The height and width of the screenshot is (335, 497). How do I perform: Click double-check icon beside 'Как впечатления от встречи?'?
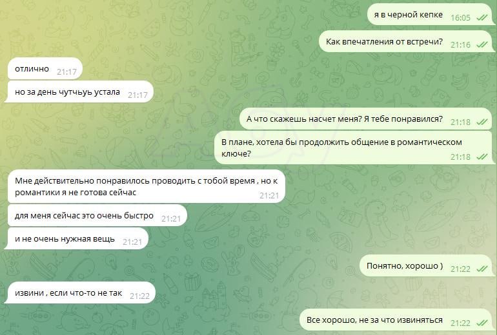pos(482,45)
